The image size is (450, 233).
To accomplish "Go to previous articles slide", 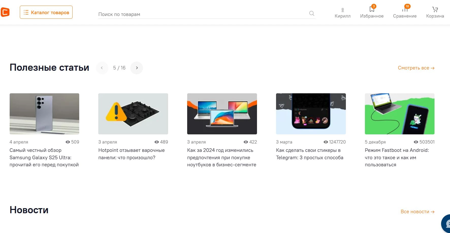I will (x=102, y=68).
